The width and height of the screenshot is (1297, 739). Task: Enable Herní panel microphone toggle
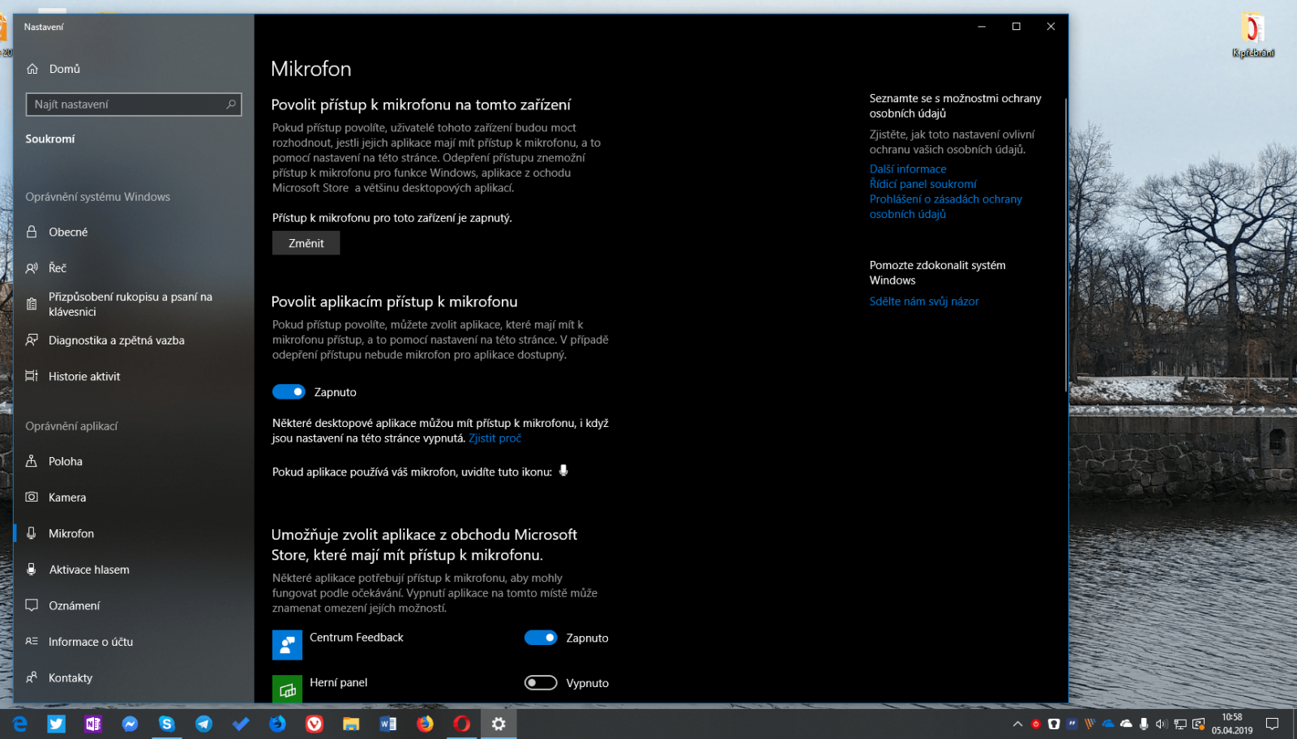tap(541, 683)
